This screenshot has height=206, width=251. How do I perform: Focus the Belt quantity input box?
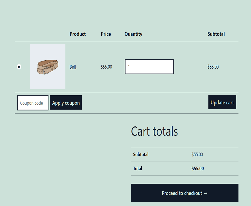(x=149, y=67)
